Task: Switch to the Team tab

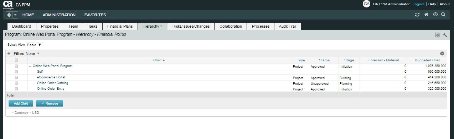Action: (x=73, y=26)
